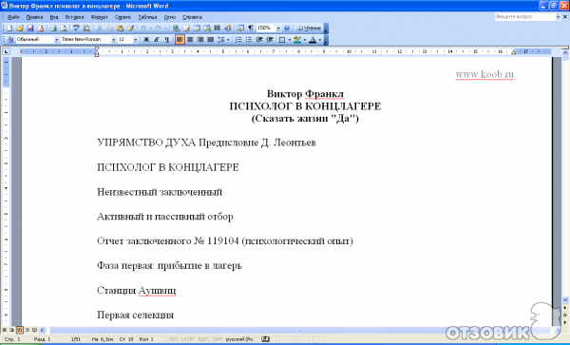Open the Файл menu
Image resolution: width=570 pixels, height=345 pixels.
tap(13, 17)
